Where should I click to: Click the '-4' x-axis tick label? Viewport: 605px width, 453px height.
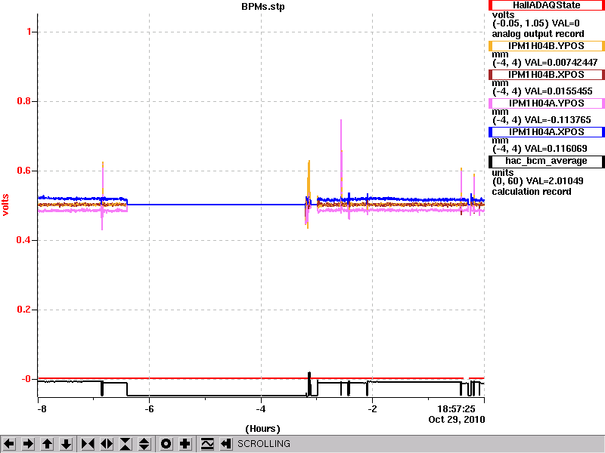coord(261,409)
